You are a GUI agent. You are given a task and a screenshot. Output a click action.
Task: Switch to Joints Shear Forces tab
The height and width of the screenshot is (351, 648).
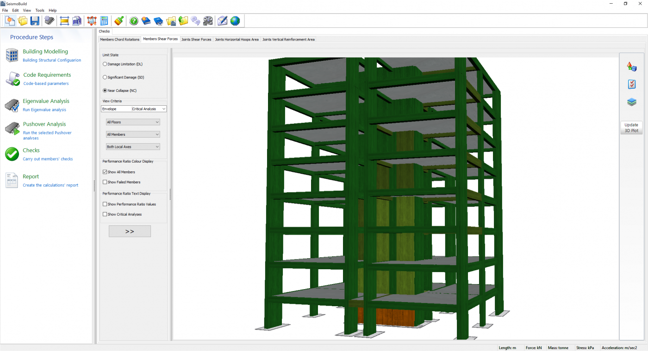click(196, 39)
